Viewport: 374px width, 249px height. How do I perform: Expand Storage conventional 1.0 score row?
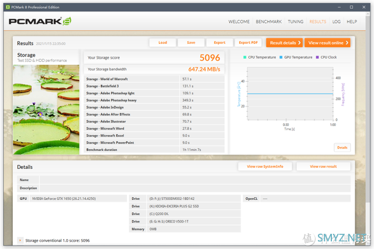coord(20,240)
